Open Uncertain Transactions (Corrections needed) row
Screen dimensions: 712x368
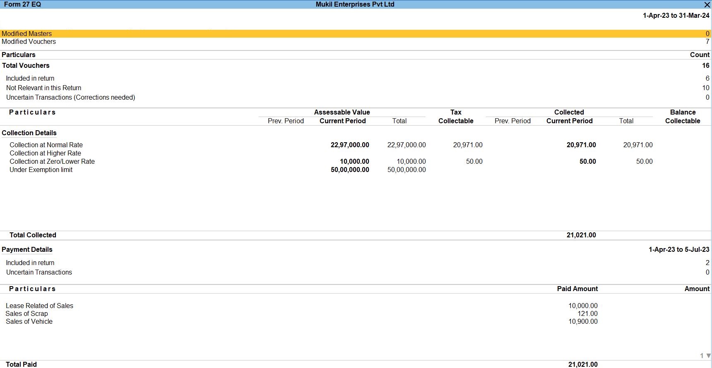[356, 97]
